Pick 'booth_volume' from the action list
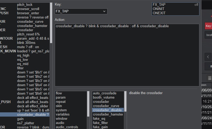Viewport: 212px width, 129px height. 104,98
